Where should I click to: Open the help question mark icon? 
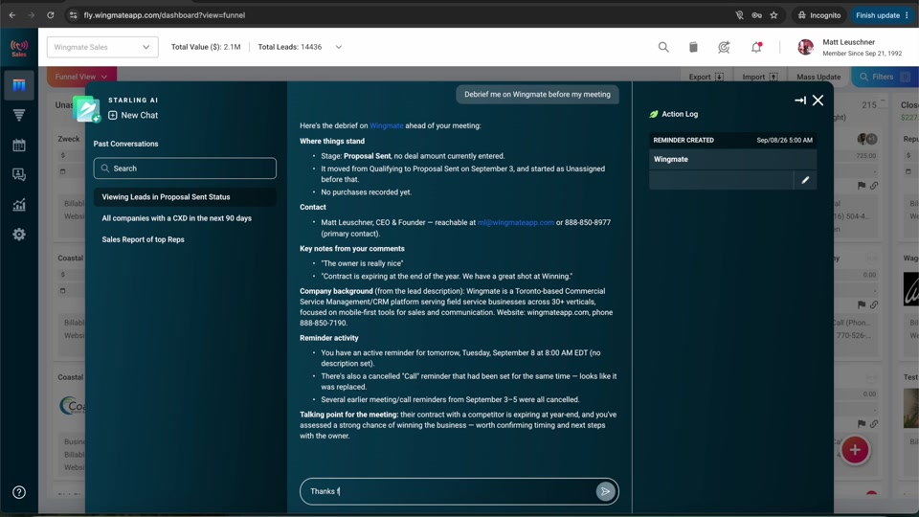point(19,492)
